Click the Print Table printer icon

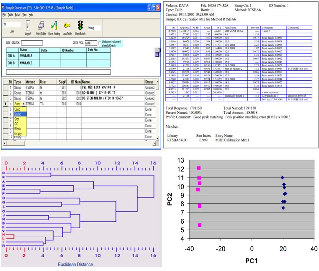click(41, 26)
